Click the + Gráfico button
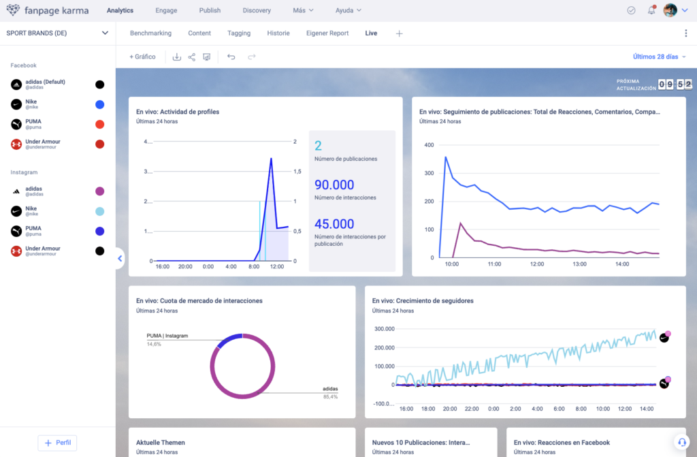697x457 pixels. coord(142,57)
